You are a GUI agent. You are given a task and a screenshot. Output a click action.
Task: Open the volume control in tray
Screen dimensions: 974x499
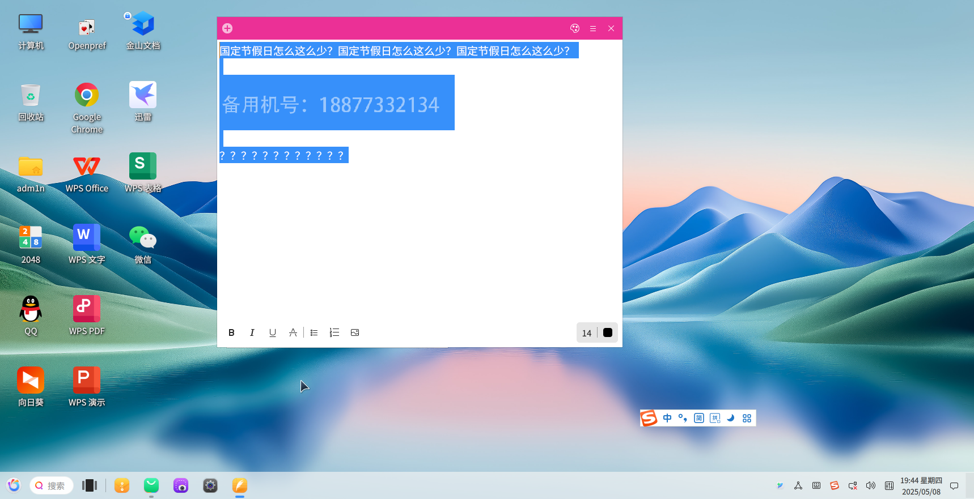(x=871, y=485)
